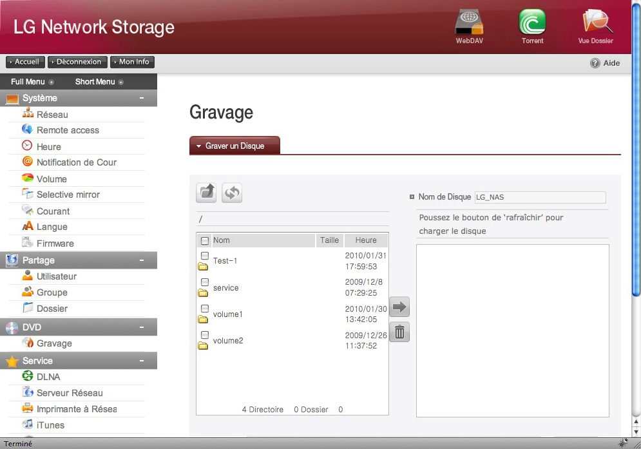Screen dimensions: 641x449
Task: Expand the Graver un Disque dropdown tab
Action: pyautogui.click(x=234, y=146)
